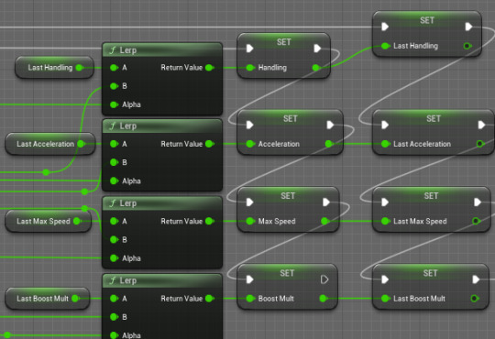Click the unconnected exec output on SET Boost Mult
This screenshot has width=495, height=339.
pyautogui.click(x=324, y=279)
